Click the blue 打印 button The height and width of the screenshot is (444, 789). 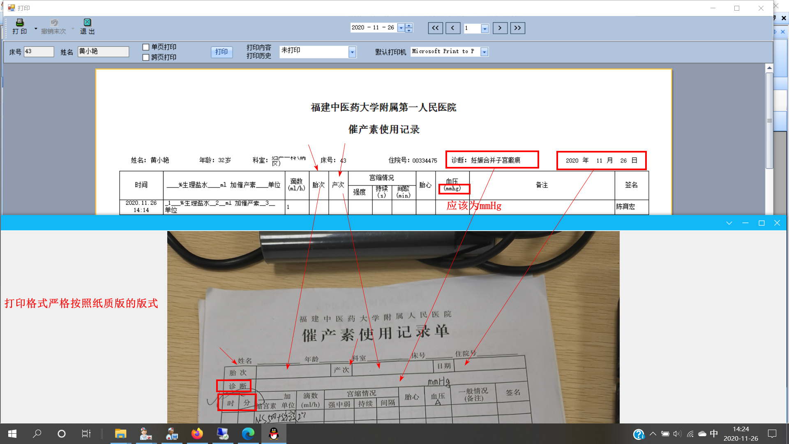point(221,52)
